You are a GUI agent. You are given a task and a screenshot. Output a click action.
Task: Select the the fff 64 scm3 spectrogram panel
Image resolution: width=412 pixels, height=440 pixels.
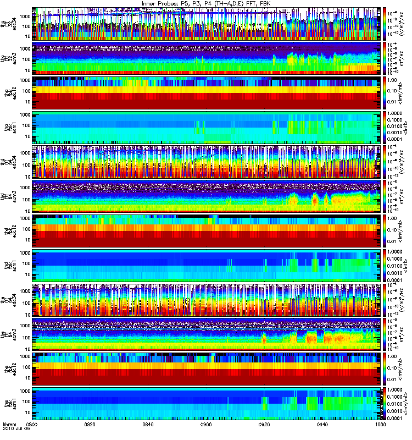click(x=206, y=334)
